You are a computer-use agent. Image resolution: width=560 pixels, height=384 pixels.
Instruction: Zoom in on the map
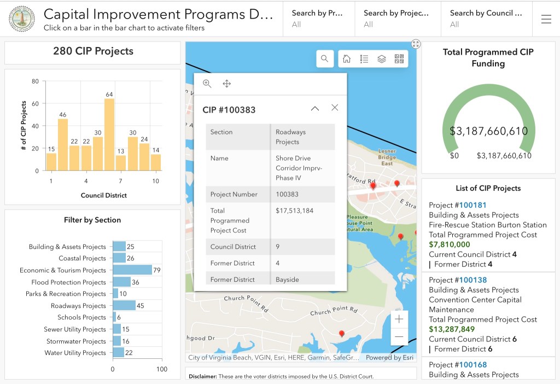click(399, 319)
